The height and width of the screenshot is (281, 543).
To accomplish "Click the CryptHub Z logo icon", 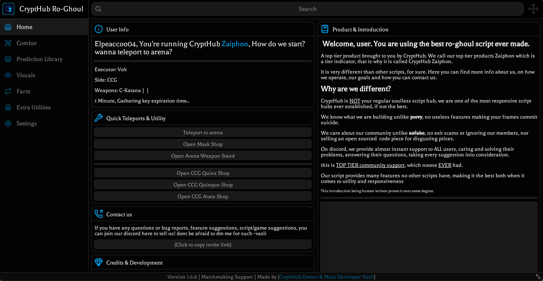I will pos(8,9).
